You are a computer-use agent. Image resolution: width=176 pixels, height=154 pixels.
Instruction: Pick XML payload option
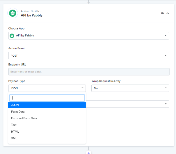click(x=47, y=138)
